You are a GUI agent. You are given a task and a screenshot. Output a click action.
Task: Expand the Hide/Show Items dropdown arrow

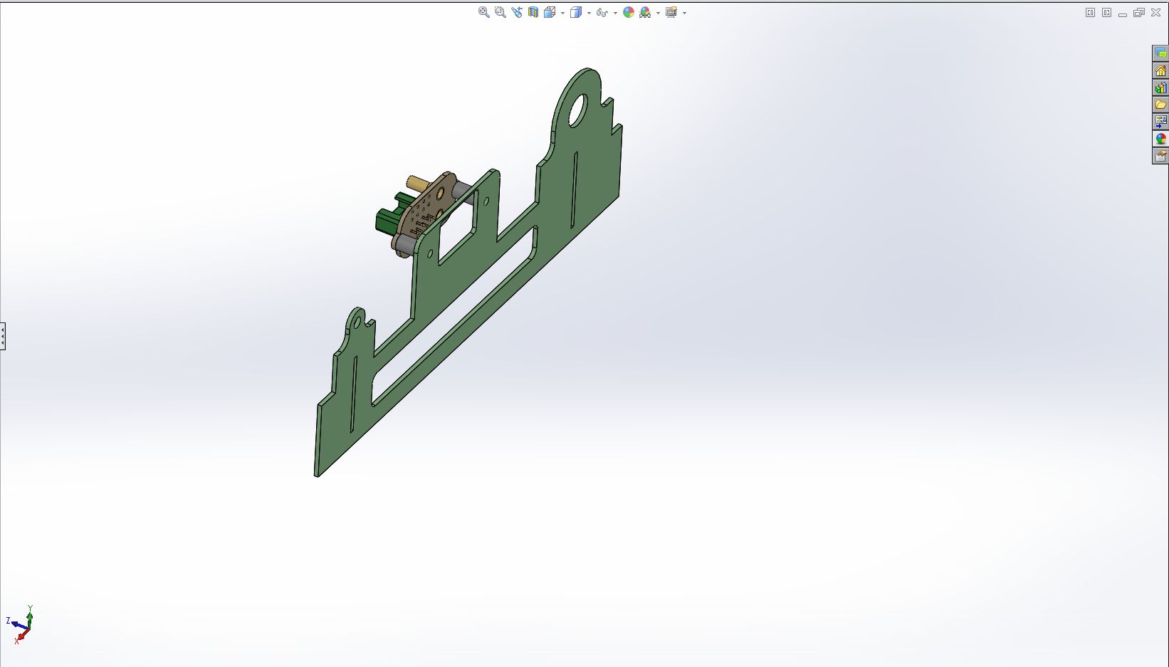click(x=615, y=13)
